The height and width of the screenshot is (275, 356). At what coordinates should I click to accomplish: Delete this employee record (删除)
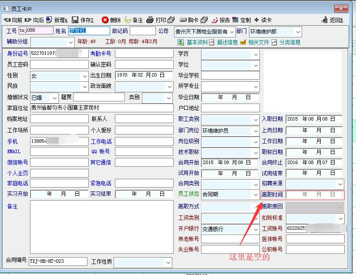[x=111, y=20]
